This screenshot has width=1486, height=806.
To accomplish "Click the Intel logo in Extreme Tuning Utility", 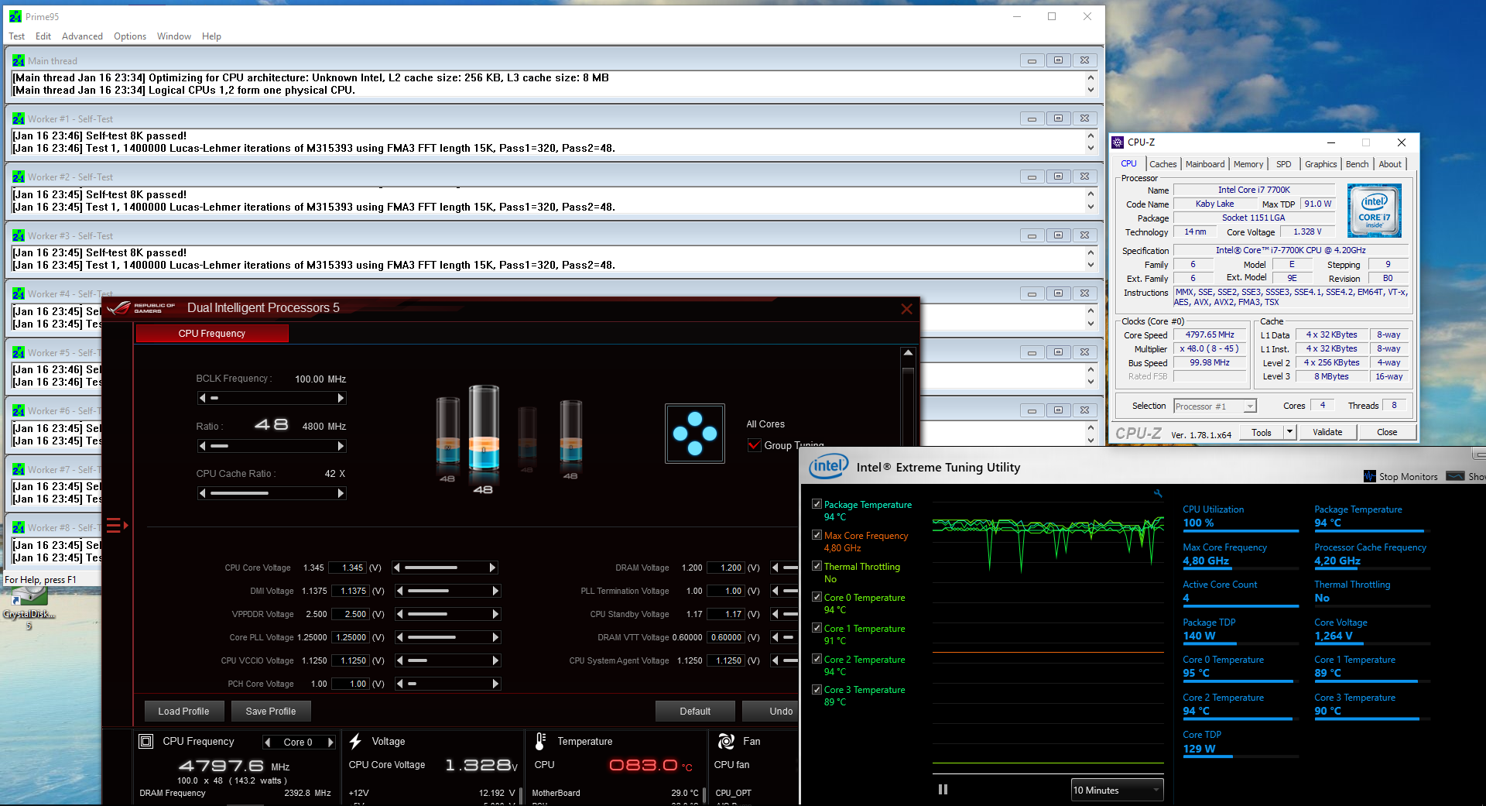I will click(x=829, y=466).
